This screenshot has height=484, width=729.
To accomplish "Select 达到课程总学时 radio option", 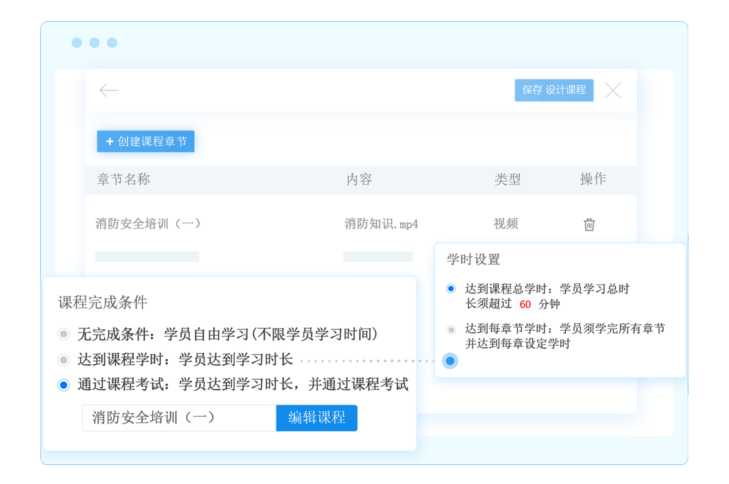I will 451,289.
